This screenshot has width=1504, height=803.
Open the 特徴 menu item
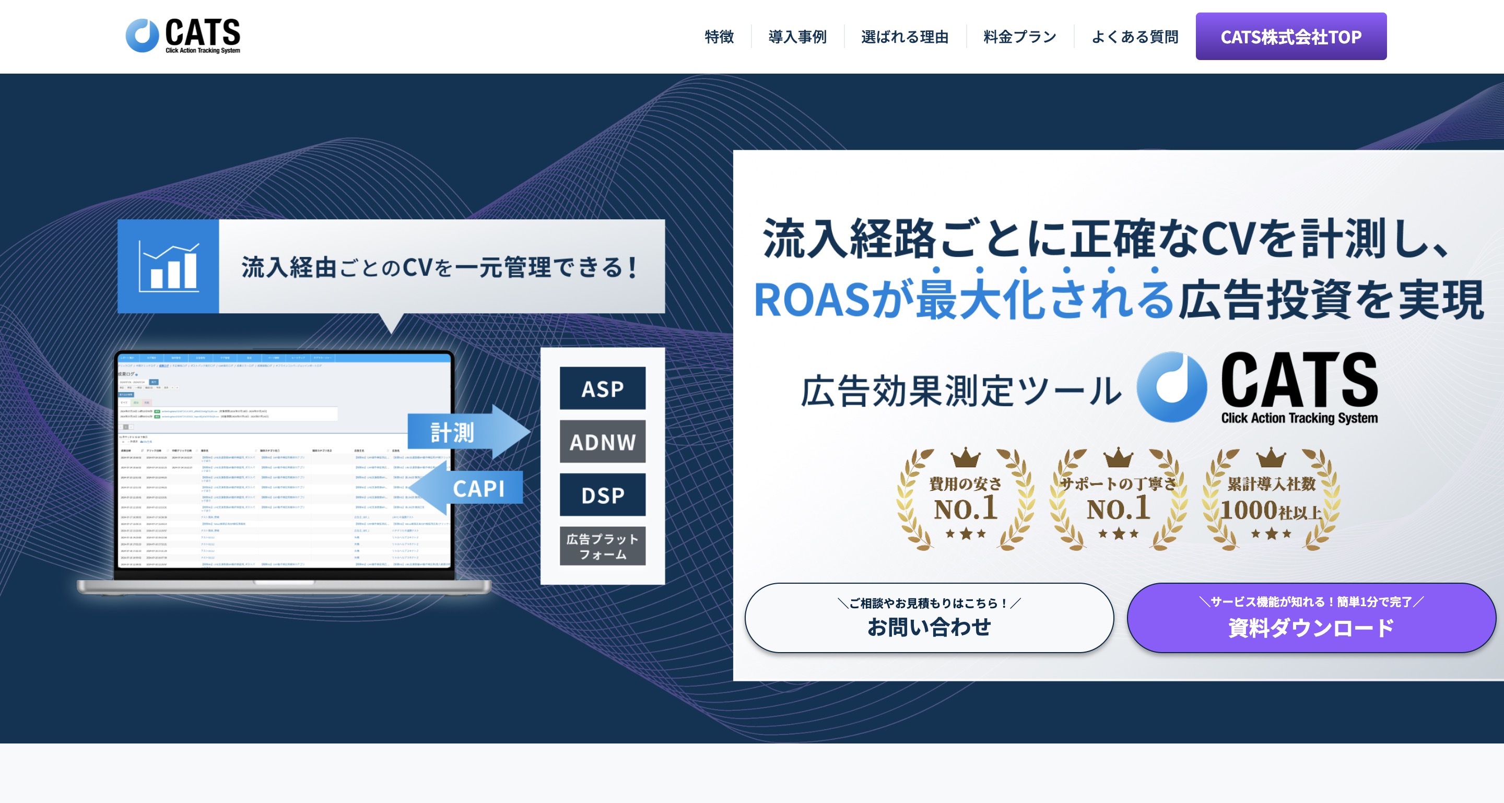[719, 37]
